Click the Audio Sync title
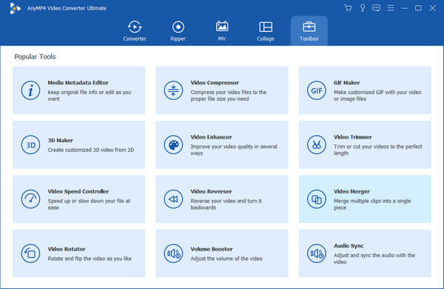Image resolution: width=444 pixels, height=289 pixels. [349, 246]
